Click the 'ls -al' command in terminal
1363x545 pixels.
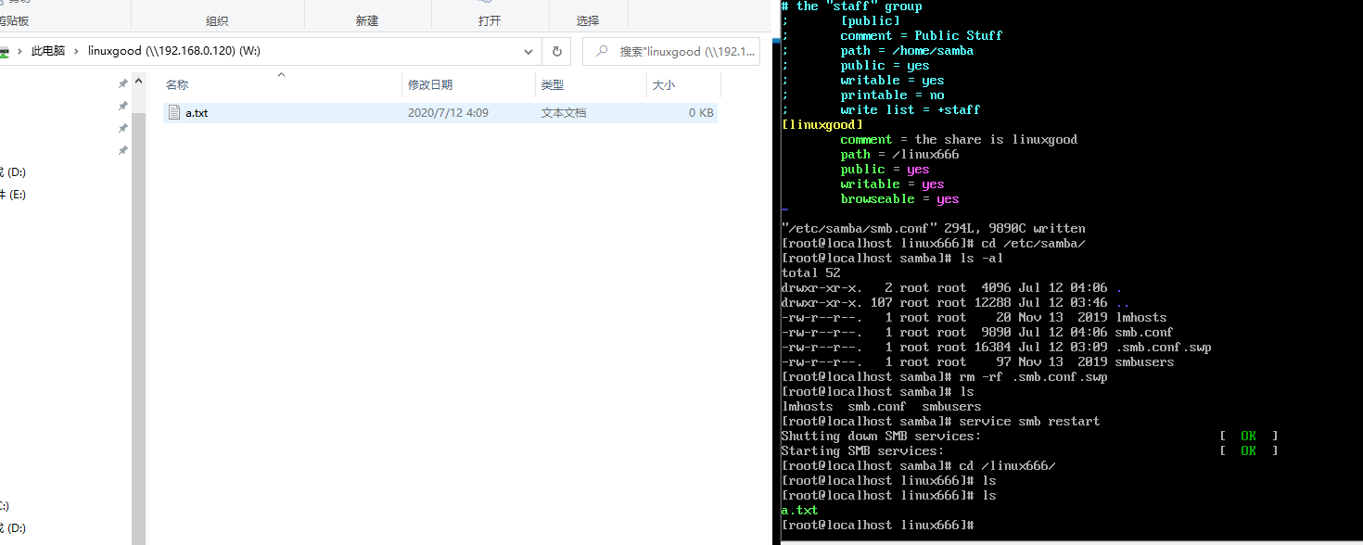[x=981, y=258]
